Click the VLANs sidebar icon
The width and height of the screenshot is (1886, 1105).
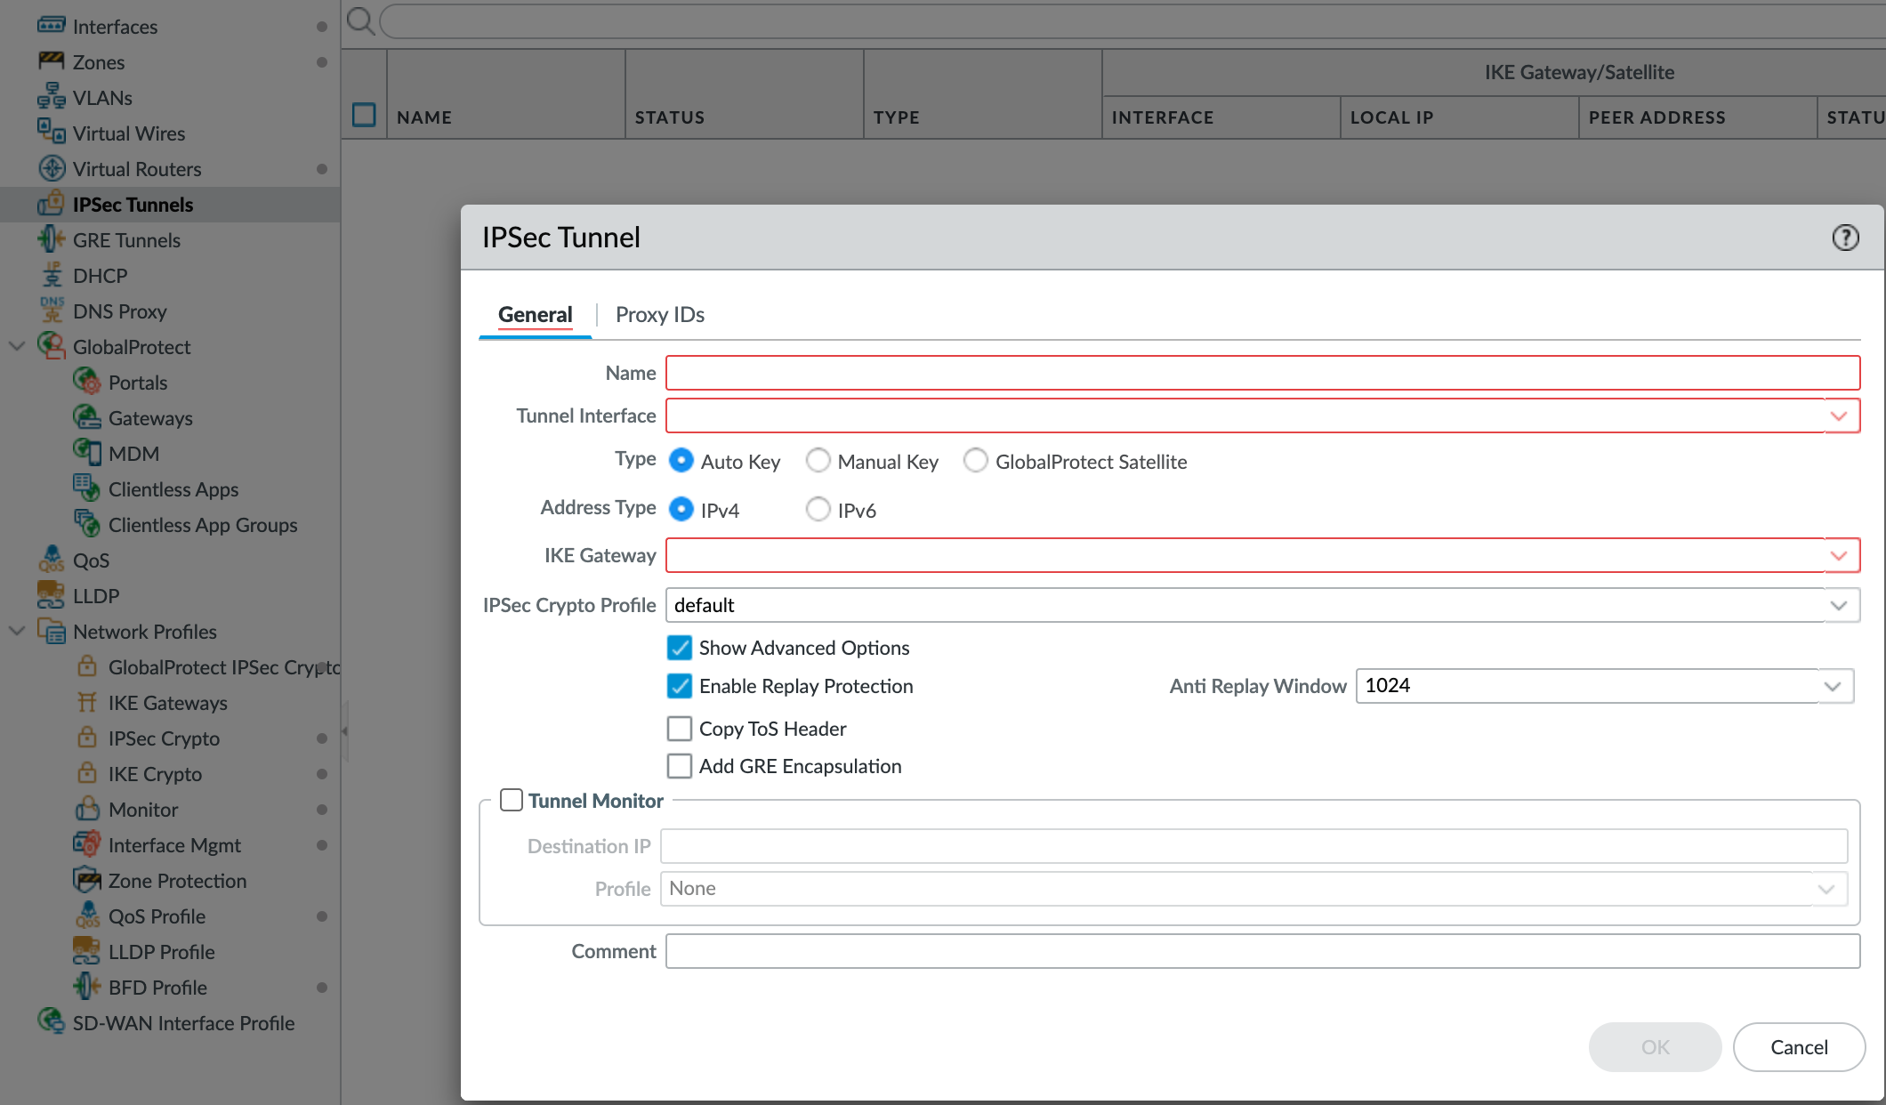52,97
